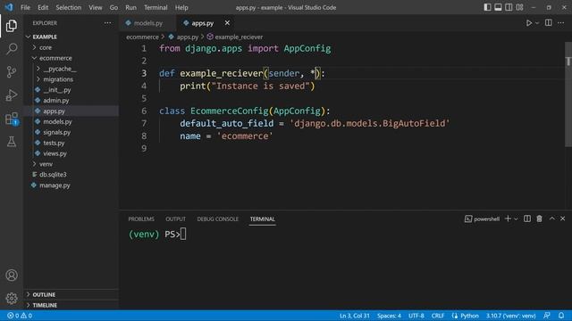Image resolution: width=572 pixels, height=321 pixels.
Task: Expand the OUTLINE section
Action: coord(44,294)
